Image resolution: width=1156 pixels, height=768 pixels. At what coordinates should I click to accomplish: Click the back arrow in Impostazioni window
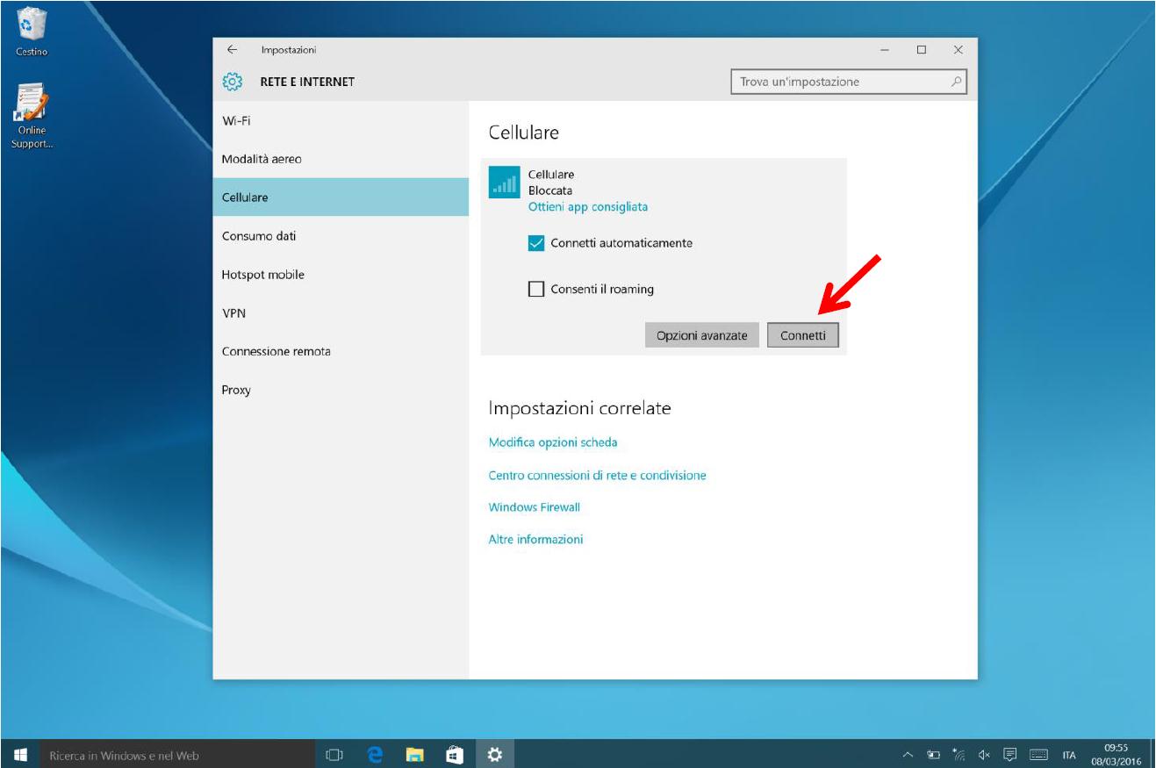tap(232, 50)
